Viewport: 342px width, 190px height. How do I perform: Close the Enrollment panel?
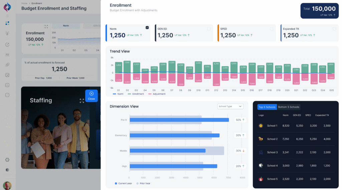91,96
